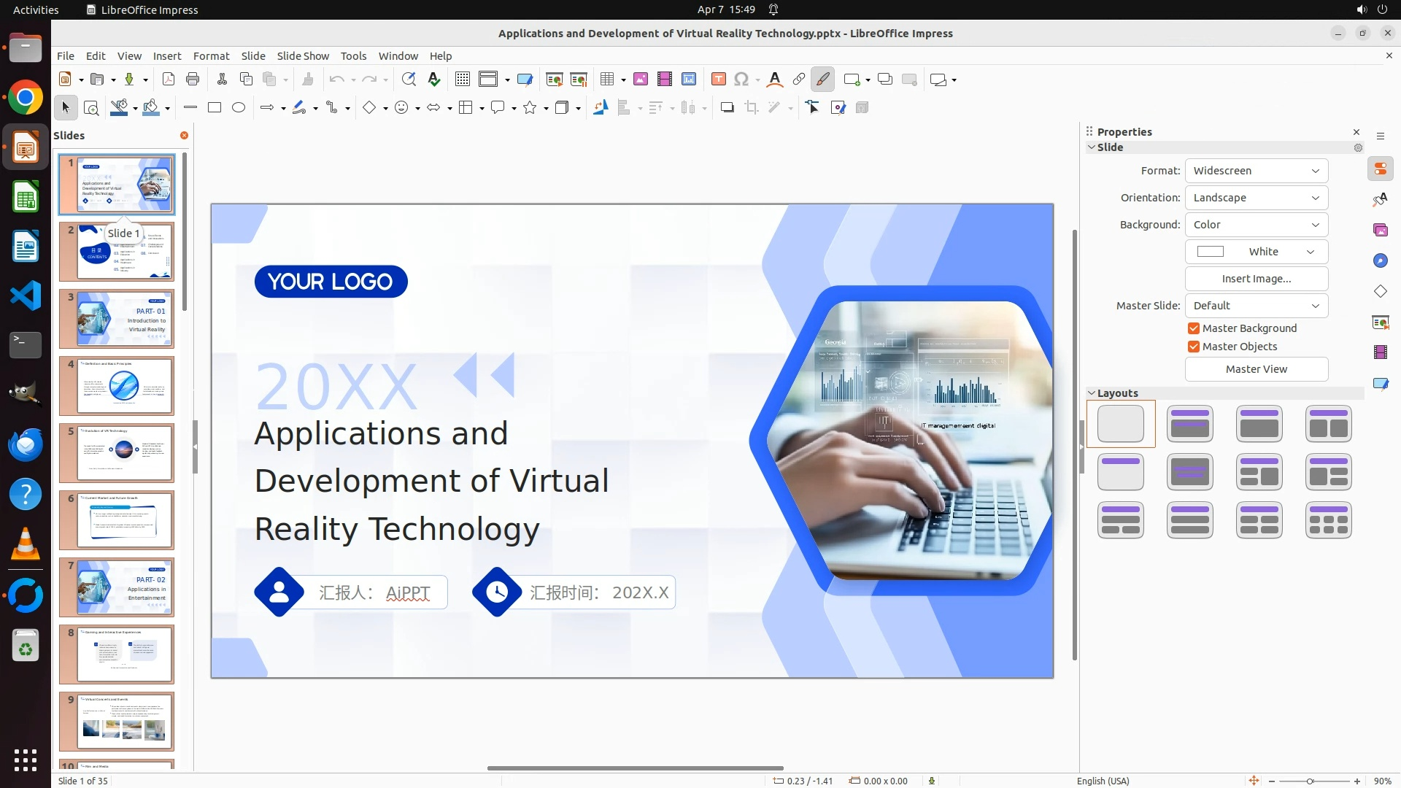Click the Insert Special Character icon

click(741, 79)
